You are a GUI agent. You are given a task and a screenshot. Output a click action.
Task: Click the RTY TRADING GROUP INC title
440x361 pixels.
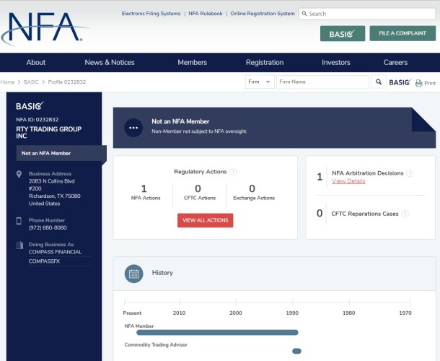(x=49, y=132)
